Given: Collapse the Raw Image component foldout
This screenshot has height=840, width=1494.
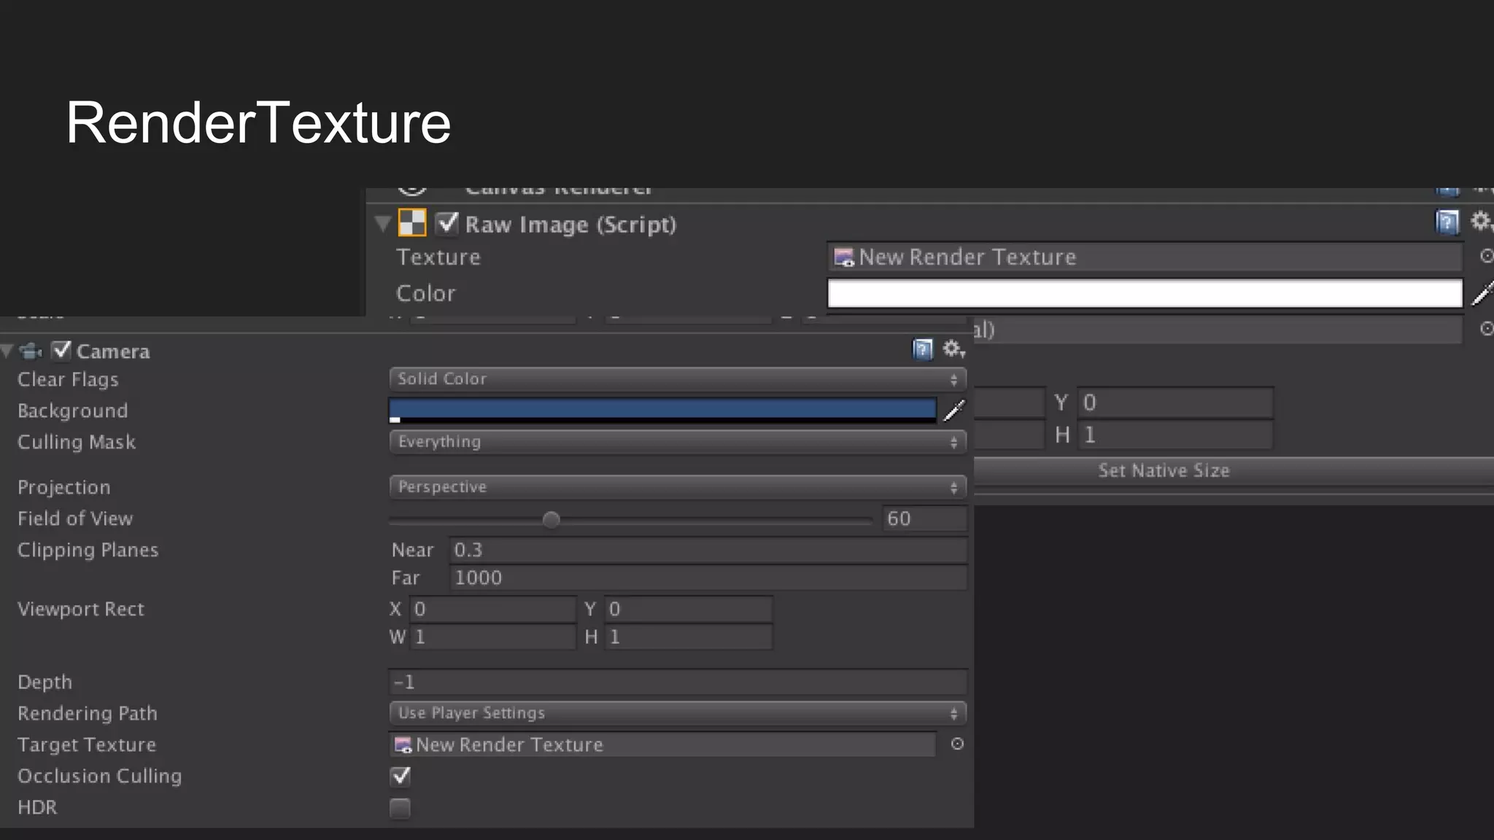Looking at the screenshot, I should click(x=383, y=223).
